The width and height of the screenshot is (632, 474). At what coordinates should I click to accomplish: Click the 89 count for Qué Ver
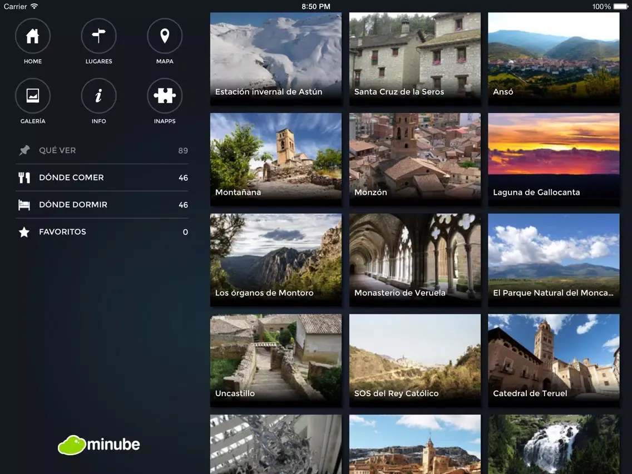pyautogui.click(x=183, y=150)
